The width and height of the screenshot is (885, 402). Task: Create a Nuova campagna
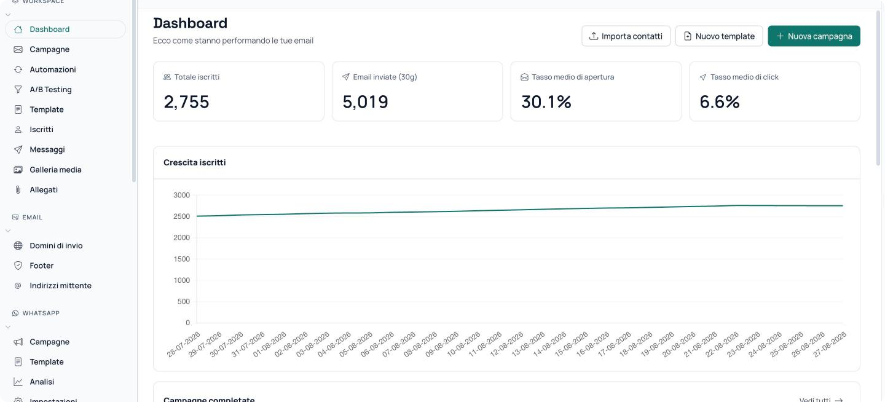[x=814, y=36]
